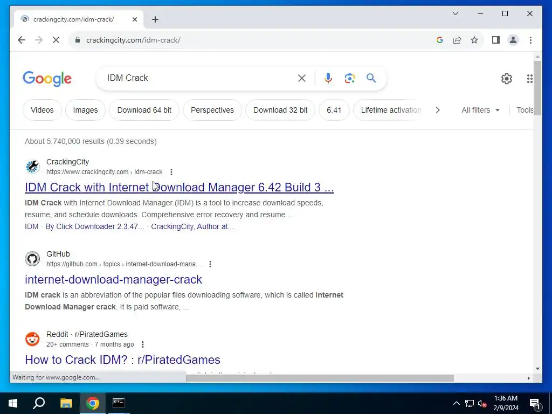This screenshot has height=414, width=552.
Task: Open Chrome side panel
Action: [496, 40]
